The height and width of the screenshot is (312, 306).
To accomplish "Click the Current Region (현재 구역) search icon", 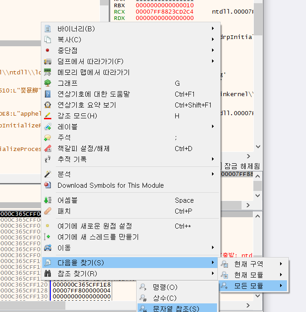I will [224, 264].
